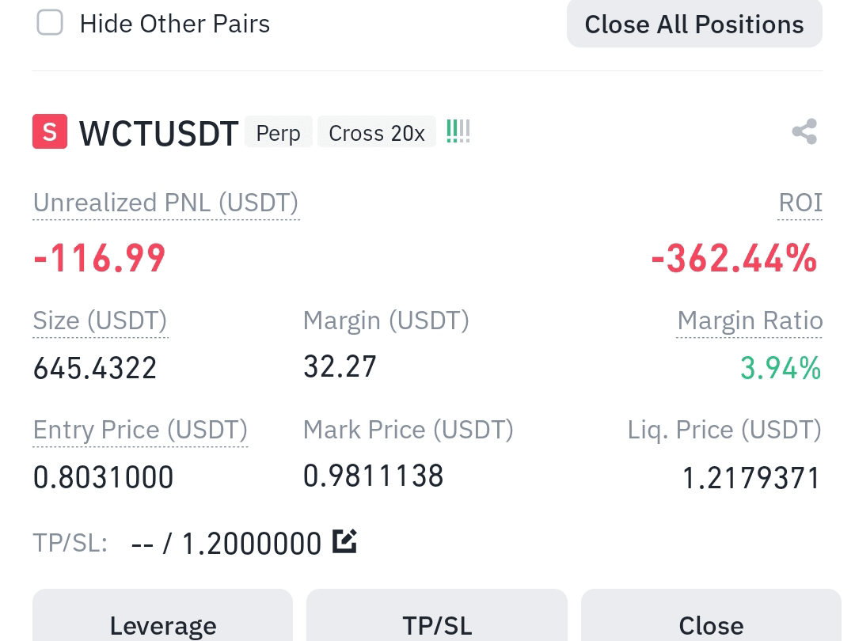Open the Leverage adjustment button
The width and height of the screenshot is (855, 641).
click(x=162, y=616)
